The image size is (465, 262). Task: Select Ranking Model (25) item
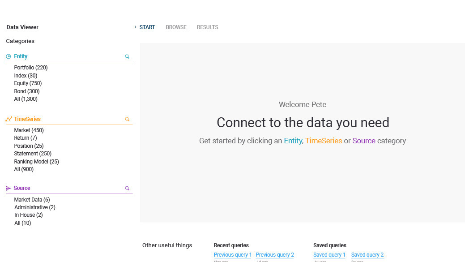point(36,162)
